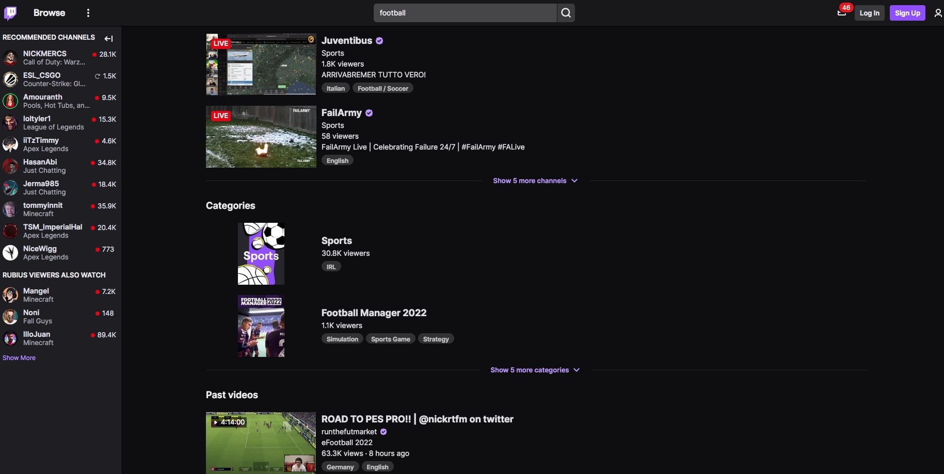Image resolution: width=944 pixels, height=474 pixels.
Task: Open the Twitch home logo
Action: pyautogui.click(x=10, y=13)
